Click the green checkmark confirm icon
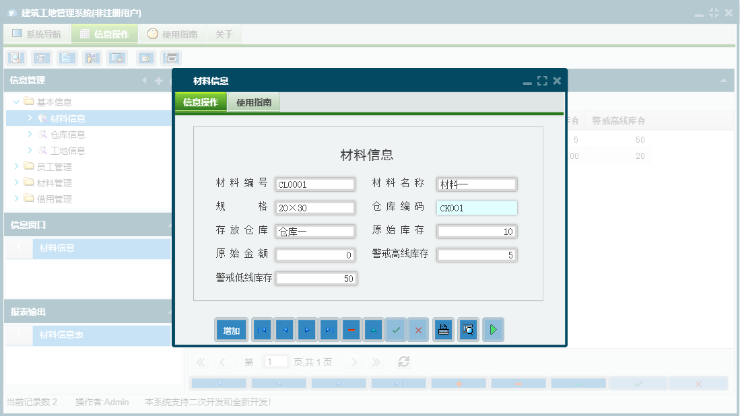740x416 pixels. pos(396,329)
